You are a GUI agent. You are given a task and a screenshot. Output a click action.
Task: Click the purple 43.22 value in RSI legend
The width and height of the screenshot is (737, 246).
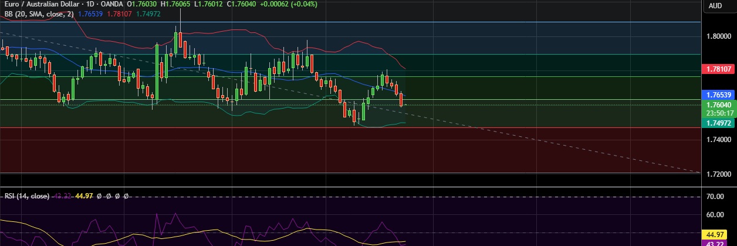(x=63, y=196)
